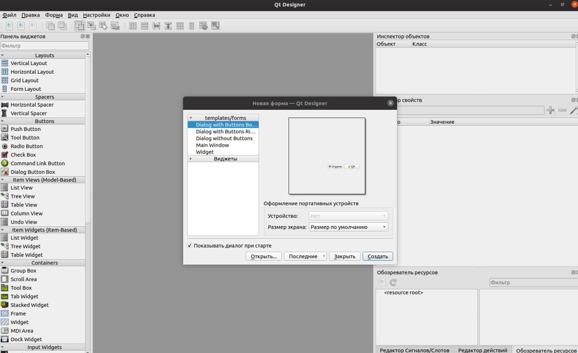The width and height of the screenshot is (578, 353).
Task: Apply Lay Out Vertically from toolbar
Action: pos(144,26)
